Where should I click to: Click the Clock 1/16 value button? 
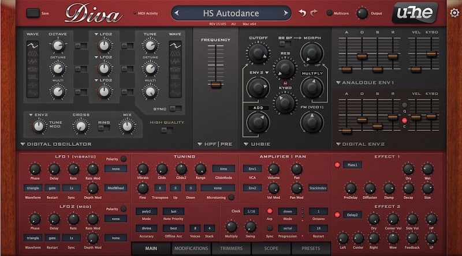click(251, 211)
